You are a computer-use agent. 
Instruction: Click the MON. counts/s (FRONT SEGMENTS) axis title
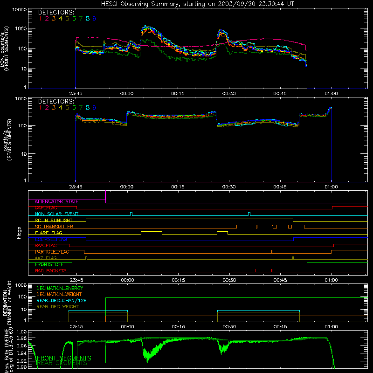(x=4, y=48)
